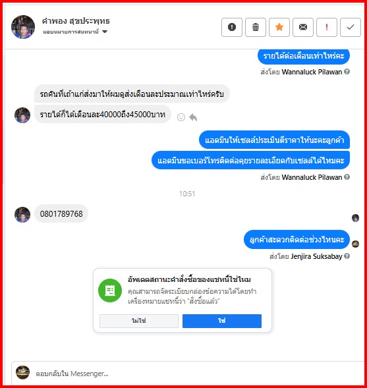Open help icon beside Jenjira Suksabay
The width and height of the screenshot is (367, 388).
click(x=347, y=256)
